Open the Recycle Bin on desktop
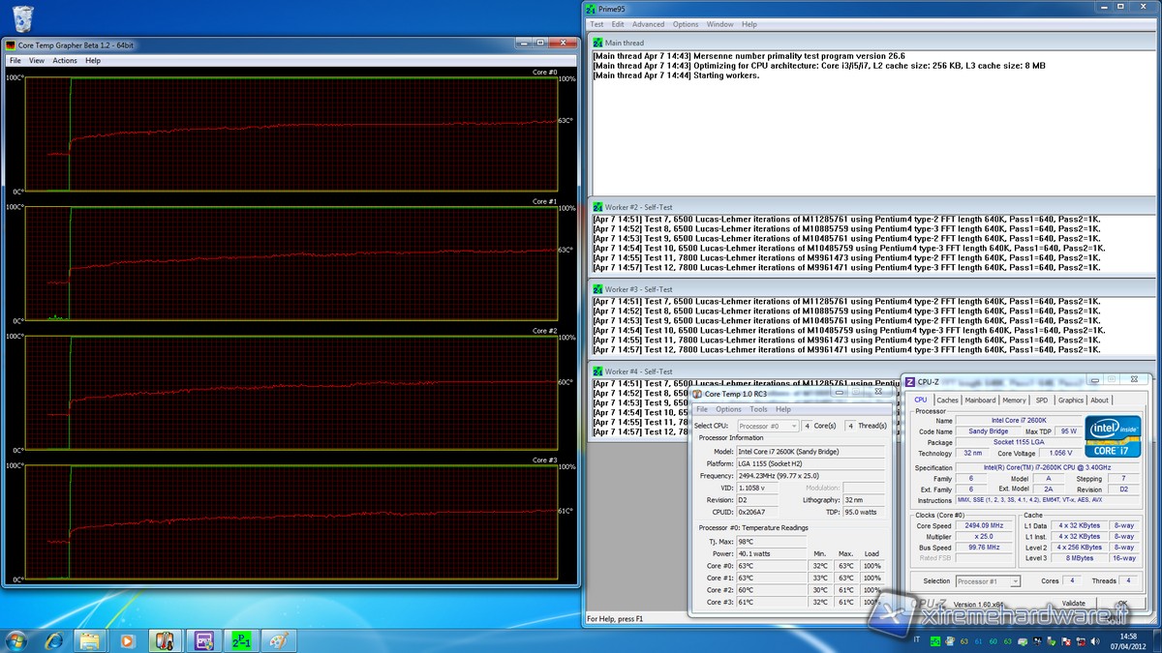Image resolution: width=1162 pixels, height=653 pixels. 23,16
